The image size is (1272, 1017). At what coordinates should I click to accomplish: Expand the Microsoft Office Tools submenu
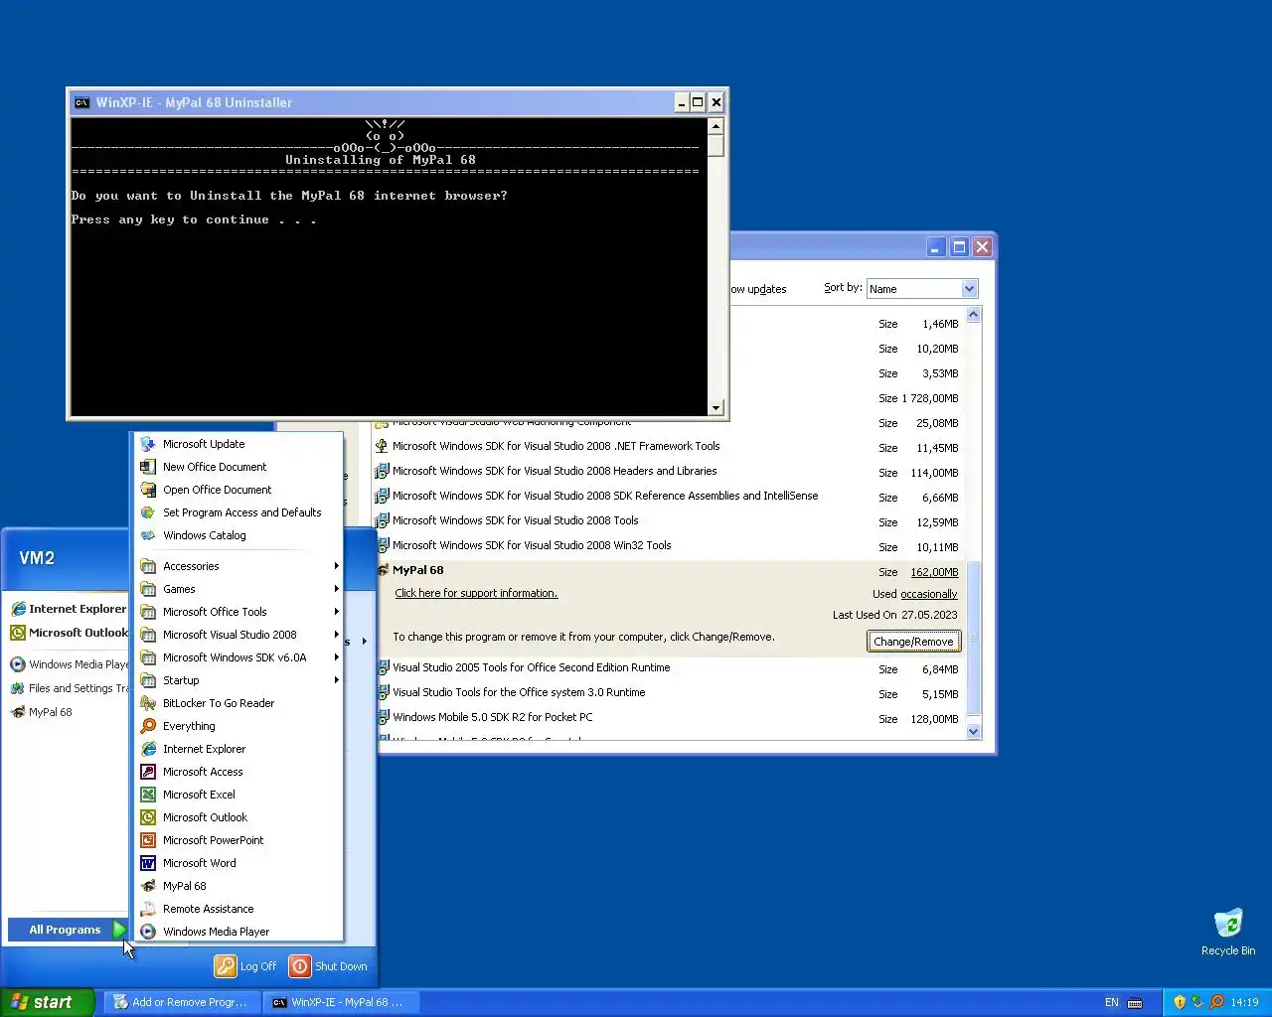[238, 612]
